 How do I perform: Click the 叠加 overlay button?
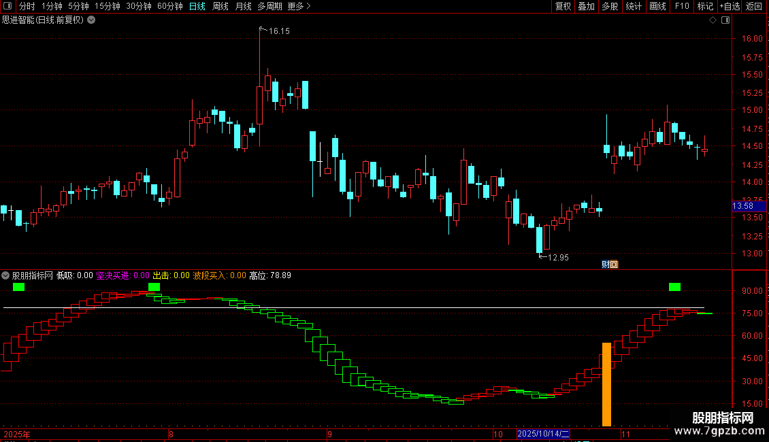pyautogui.click(x=586, y=6)
